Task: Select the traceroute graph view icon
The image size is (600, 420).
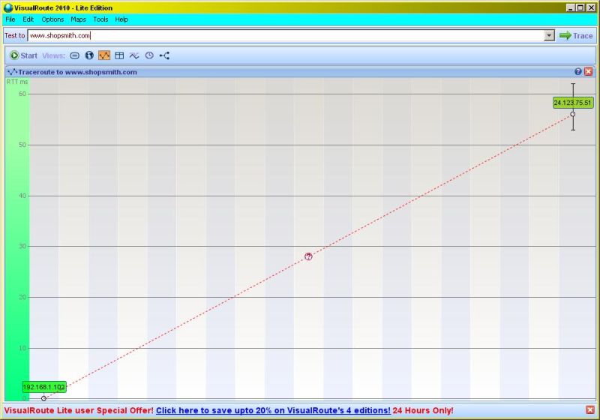Action: [x=104, y=55]
